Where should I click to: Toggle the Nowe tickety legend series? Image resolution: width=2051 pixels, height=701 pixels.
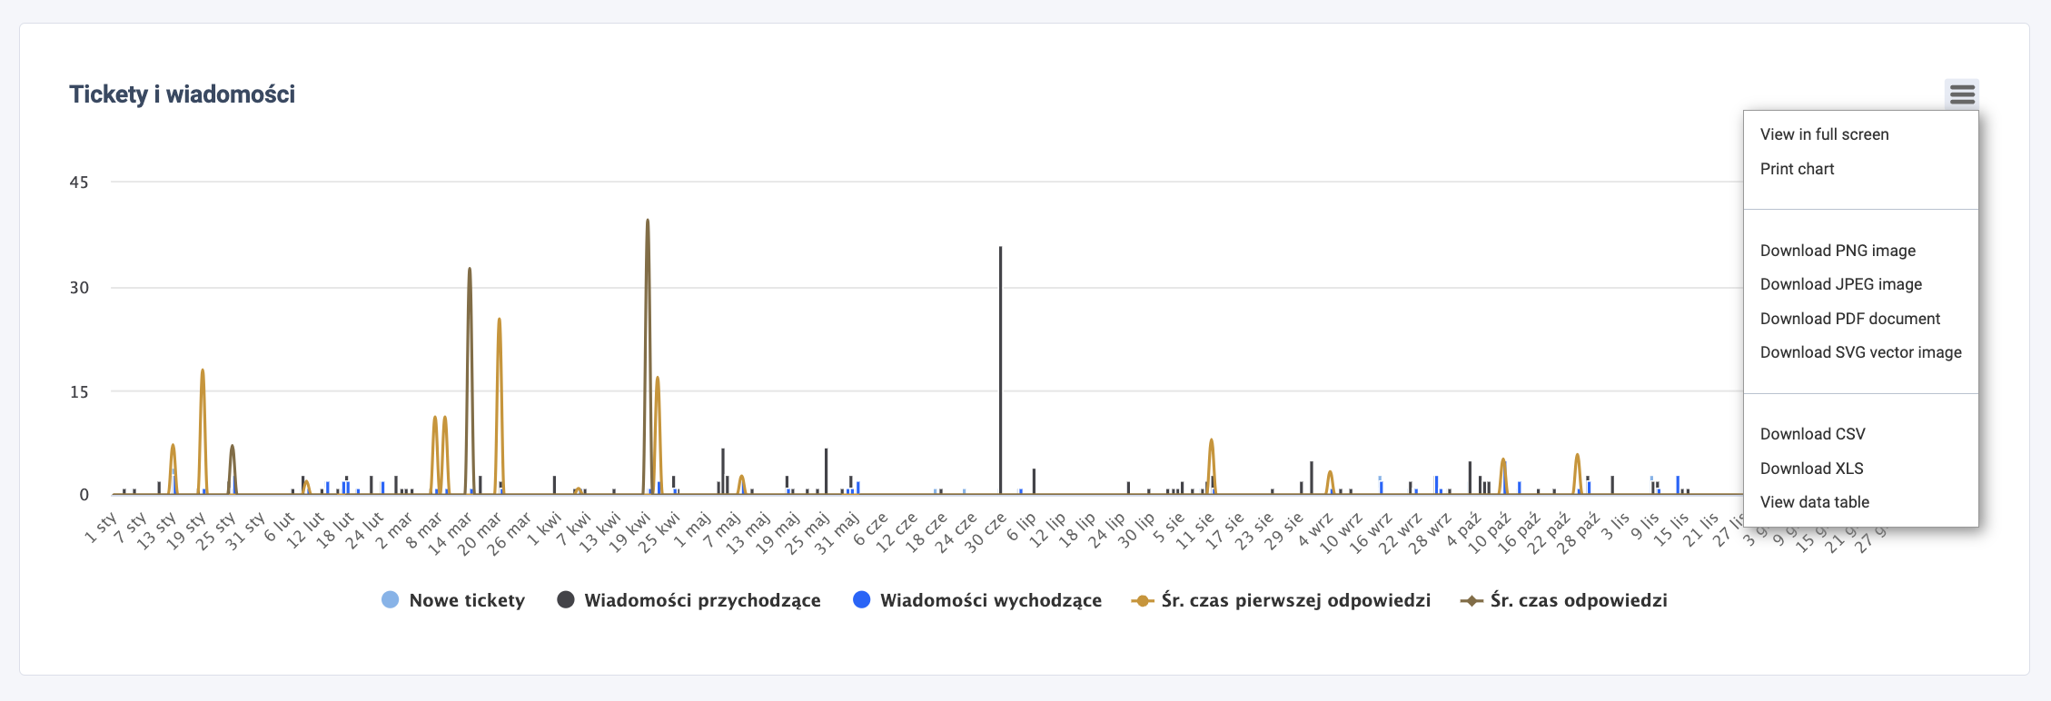[x=467, y=600]
